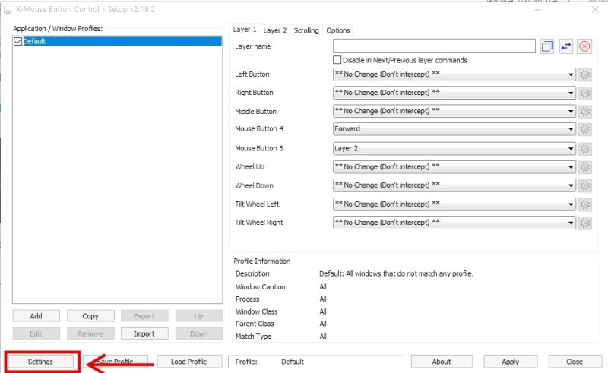Enable Disable in Next/Previous layer commands
The image size is (608, 373).
point(337,60)
